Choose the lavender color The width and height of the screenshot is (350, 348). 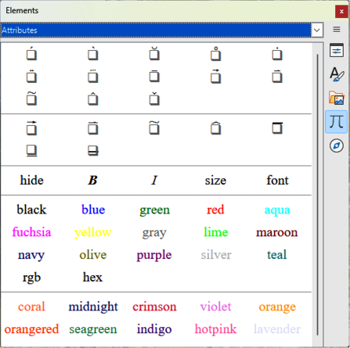277,329
